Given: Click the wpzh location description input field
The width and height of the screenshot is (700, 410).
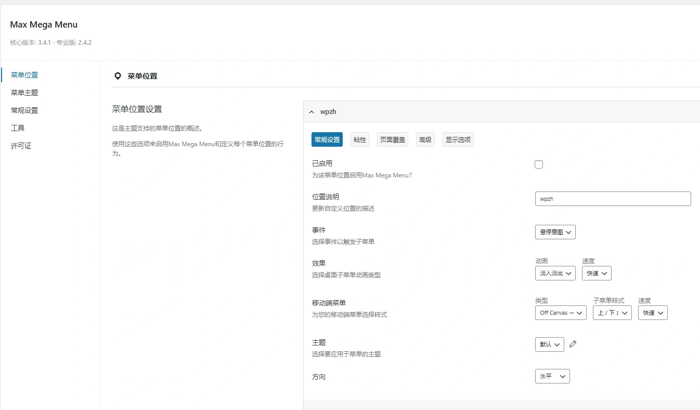Looking at the screenshot, I should (x=612, y=198).
